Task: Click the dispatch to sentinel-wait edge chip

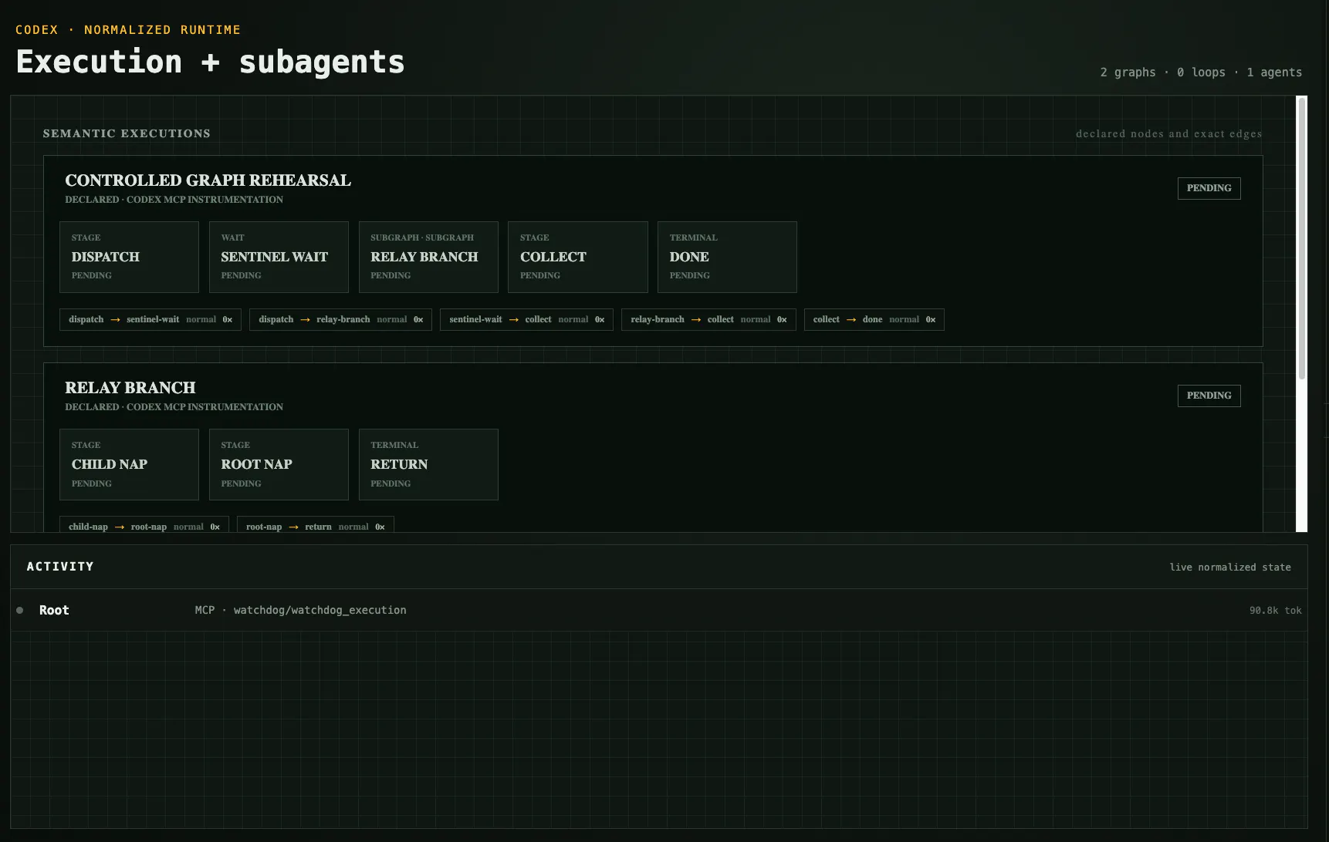Action: [150, 319]
